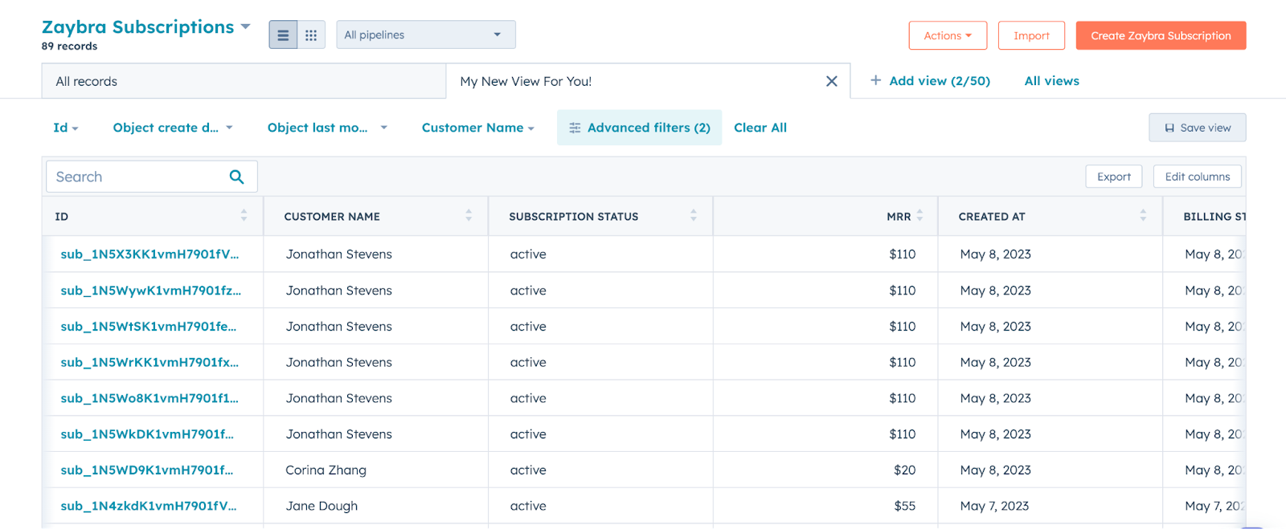Close the My New View For You tab

pos(832,81)
